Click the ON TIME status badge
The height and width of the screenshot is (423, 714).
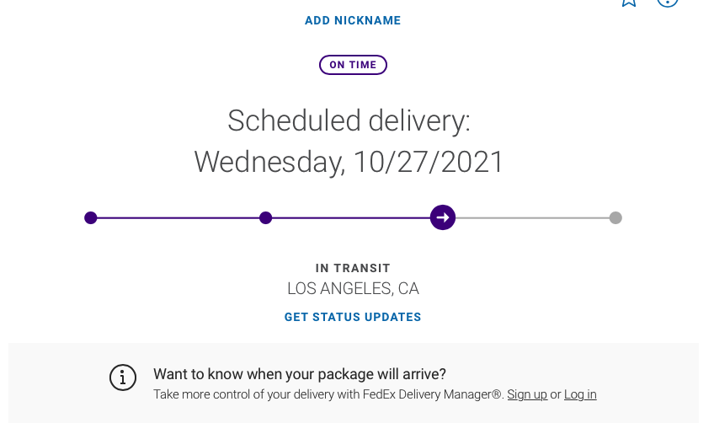353,65
